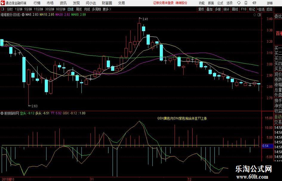Switch to the 月线 monthly tab

pyautogui.click(x=87, y=9)
